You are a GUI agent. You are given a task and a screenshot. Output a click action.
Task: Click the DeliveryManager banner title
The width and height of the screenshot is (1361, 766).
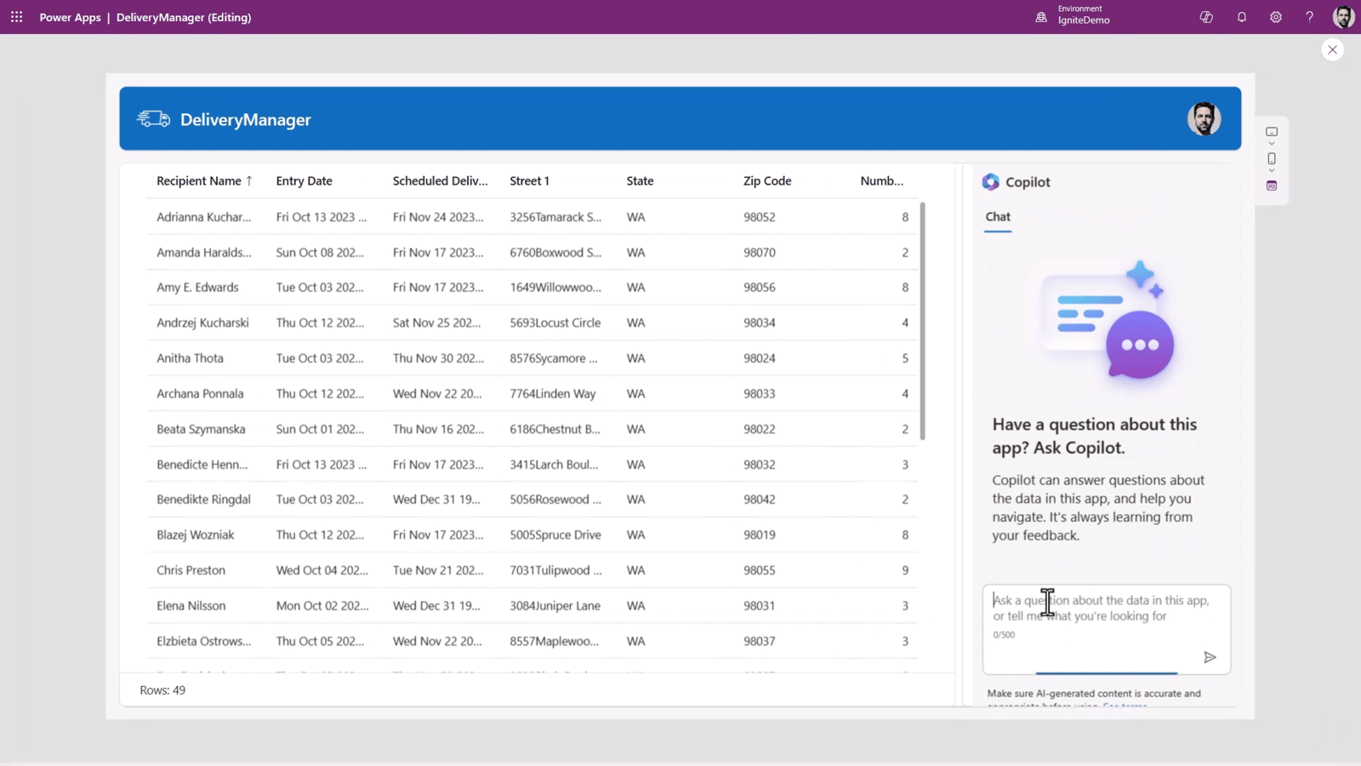[x=246, y=120]
